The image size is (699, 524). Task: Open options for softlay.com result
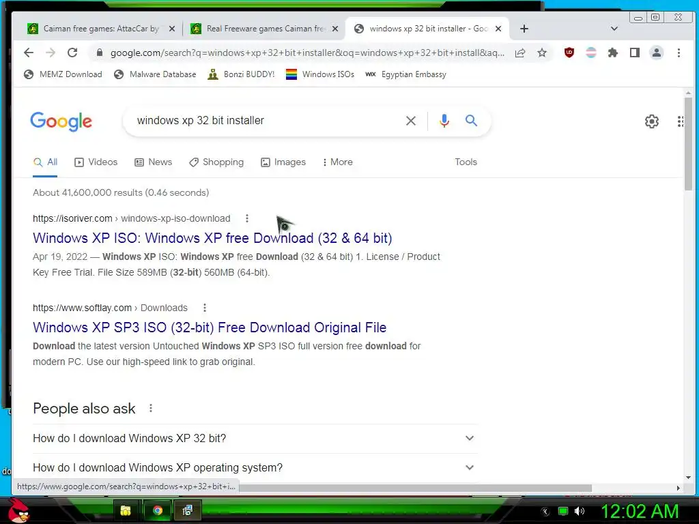[x=205, y=308]
